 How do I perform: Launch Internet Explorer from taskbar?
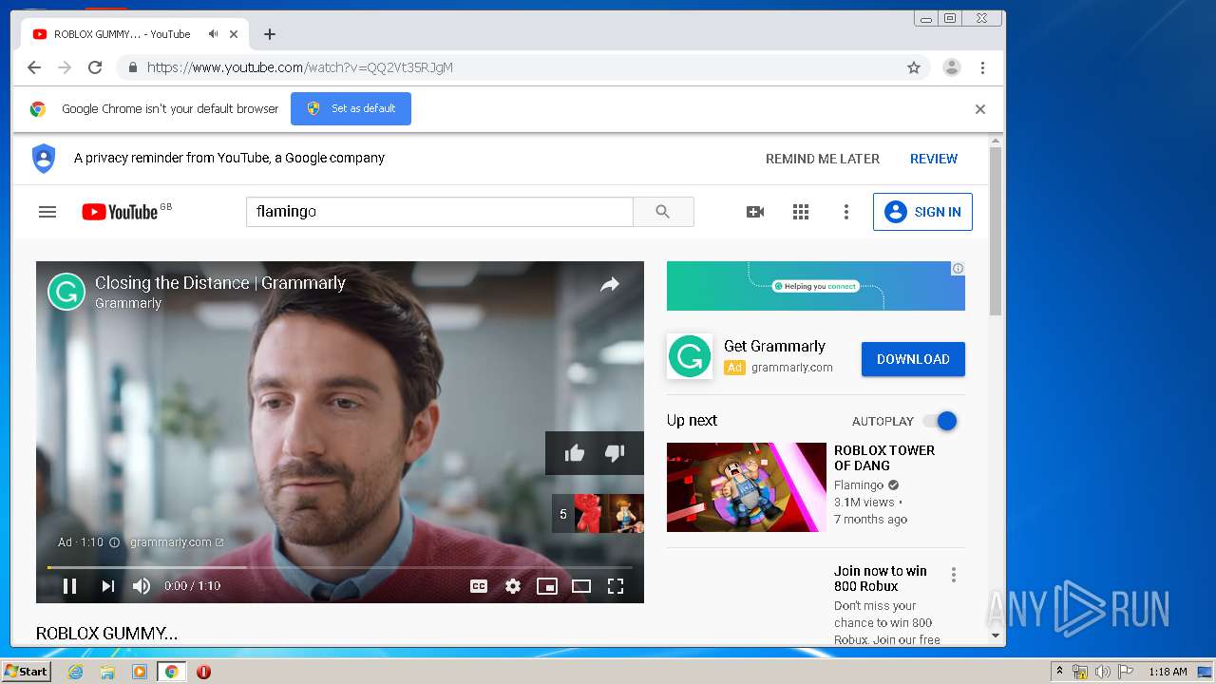pos(75,672)
